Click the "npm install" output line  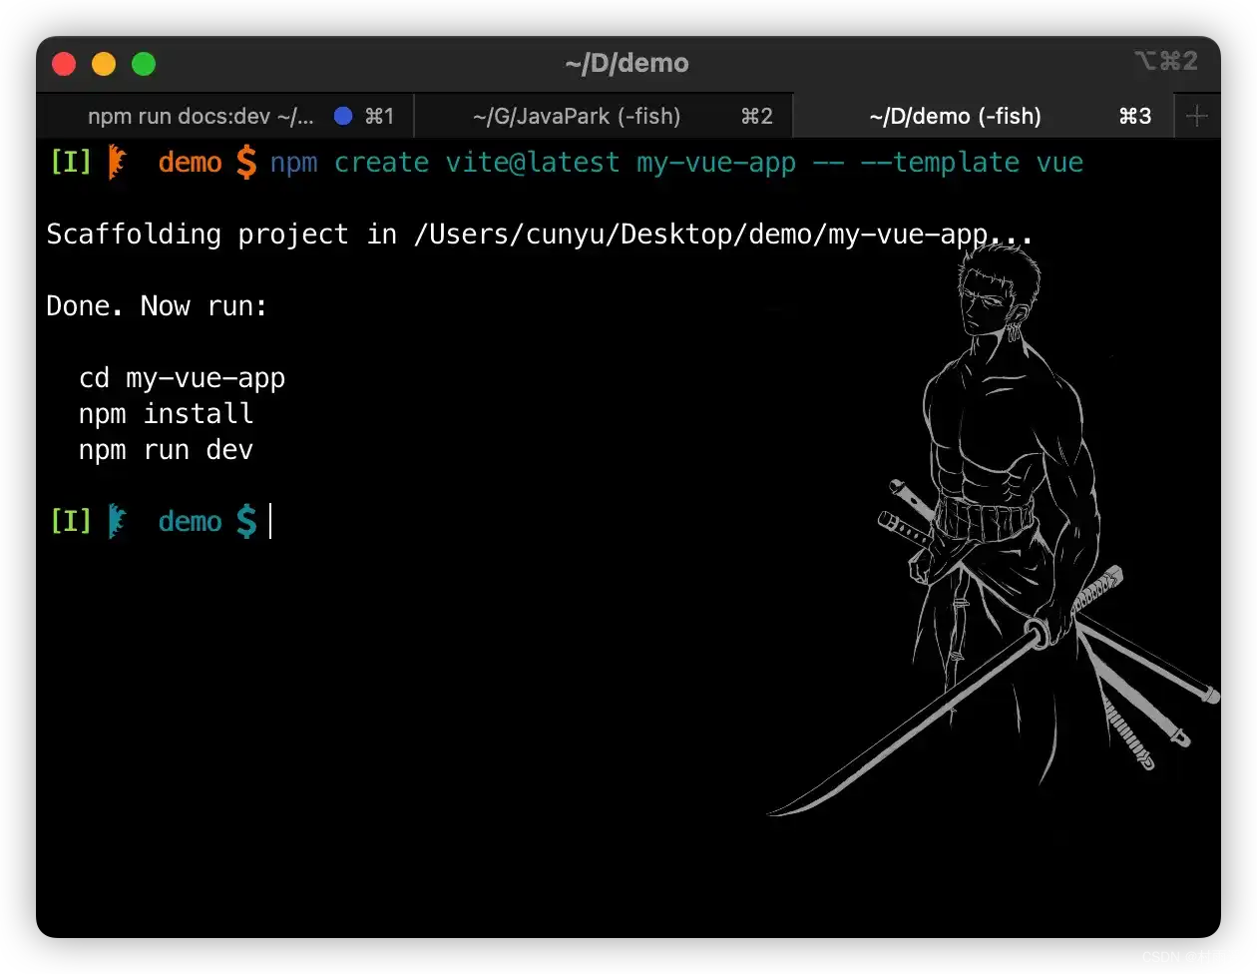(166, 414)
